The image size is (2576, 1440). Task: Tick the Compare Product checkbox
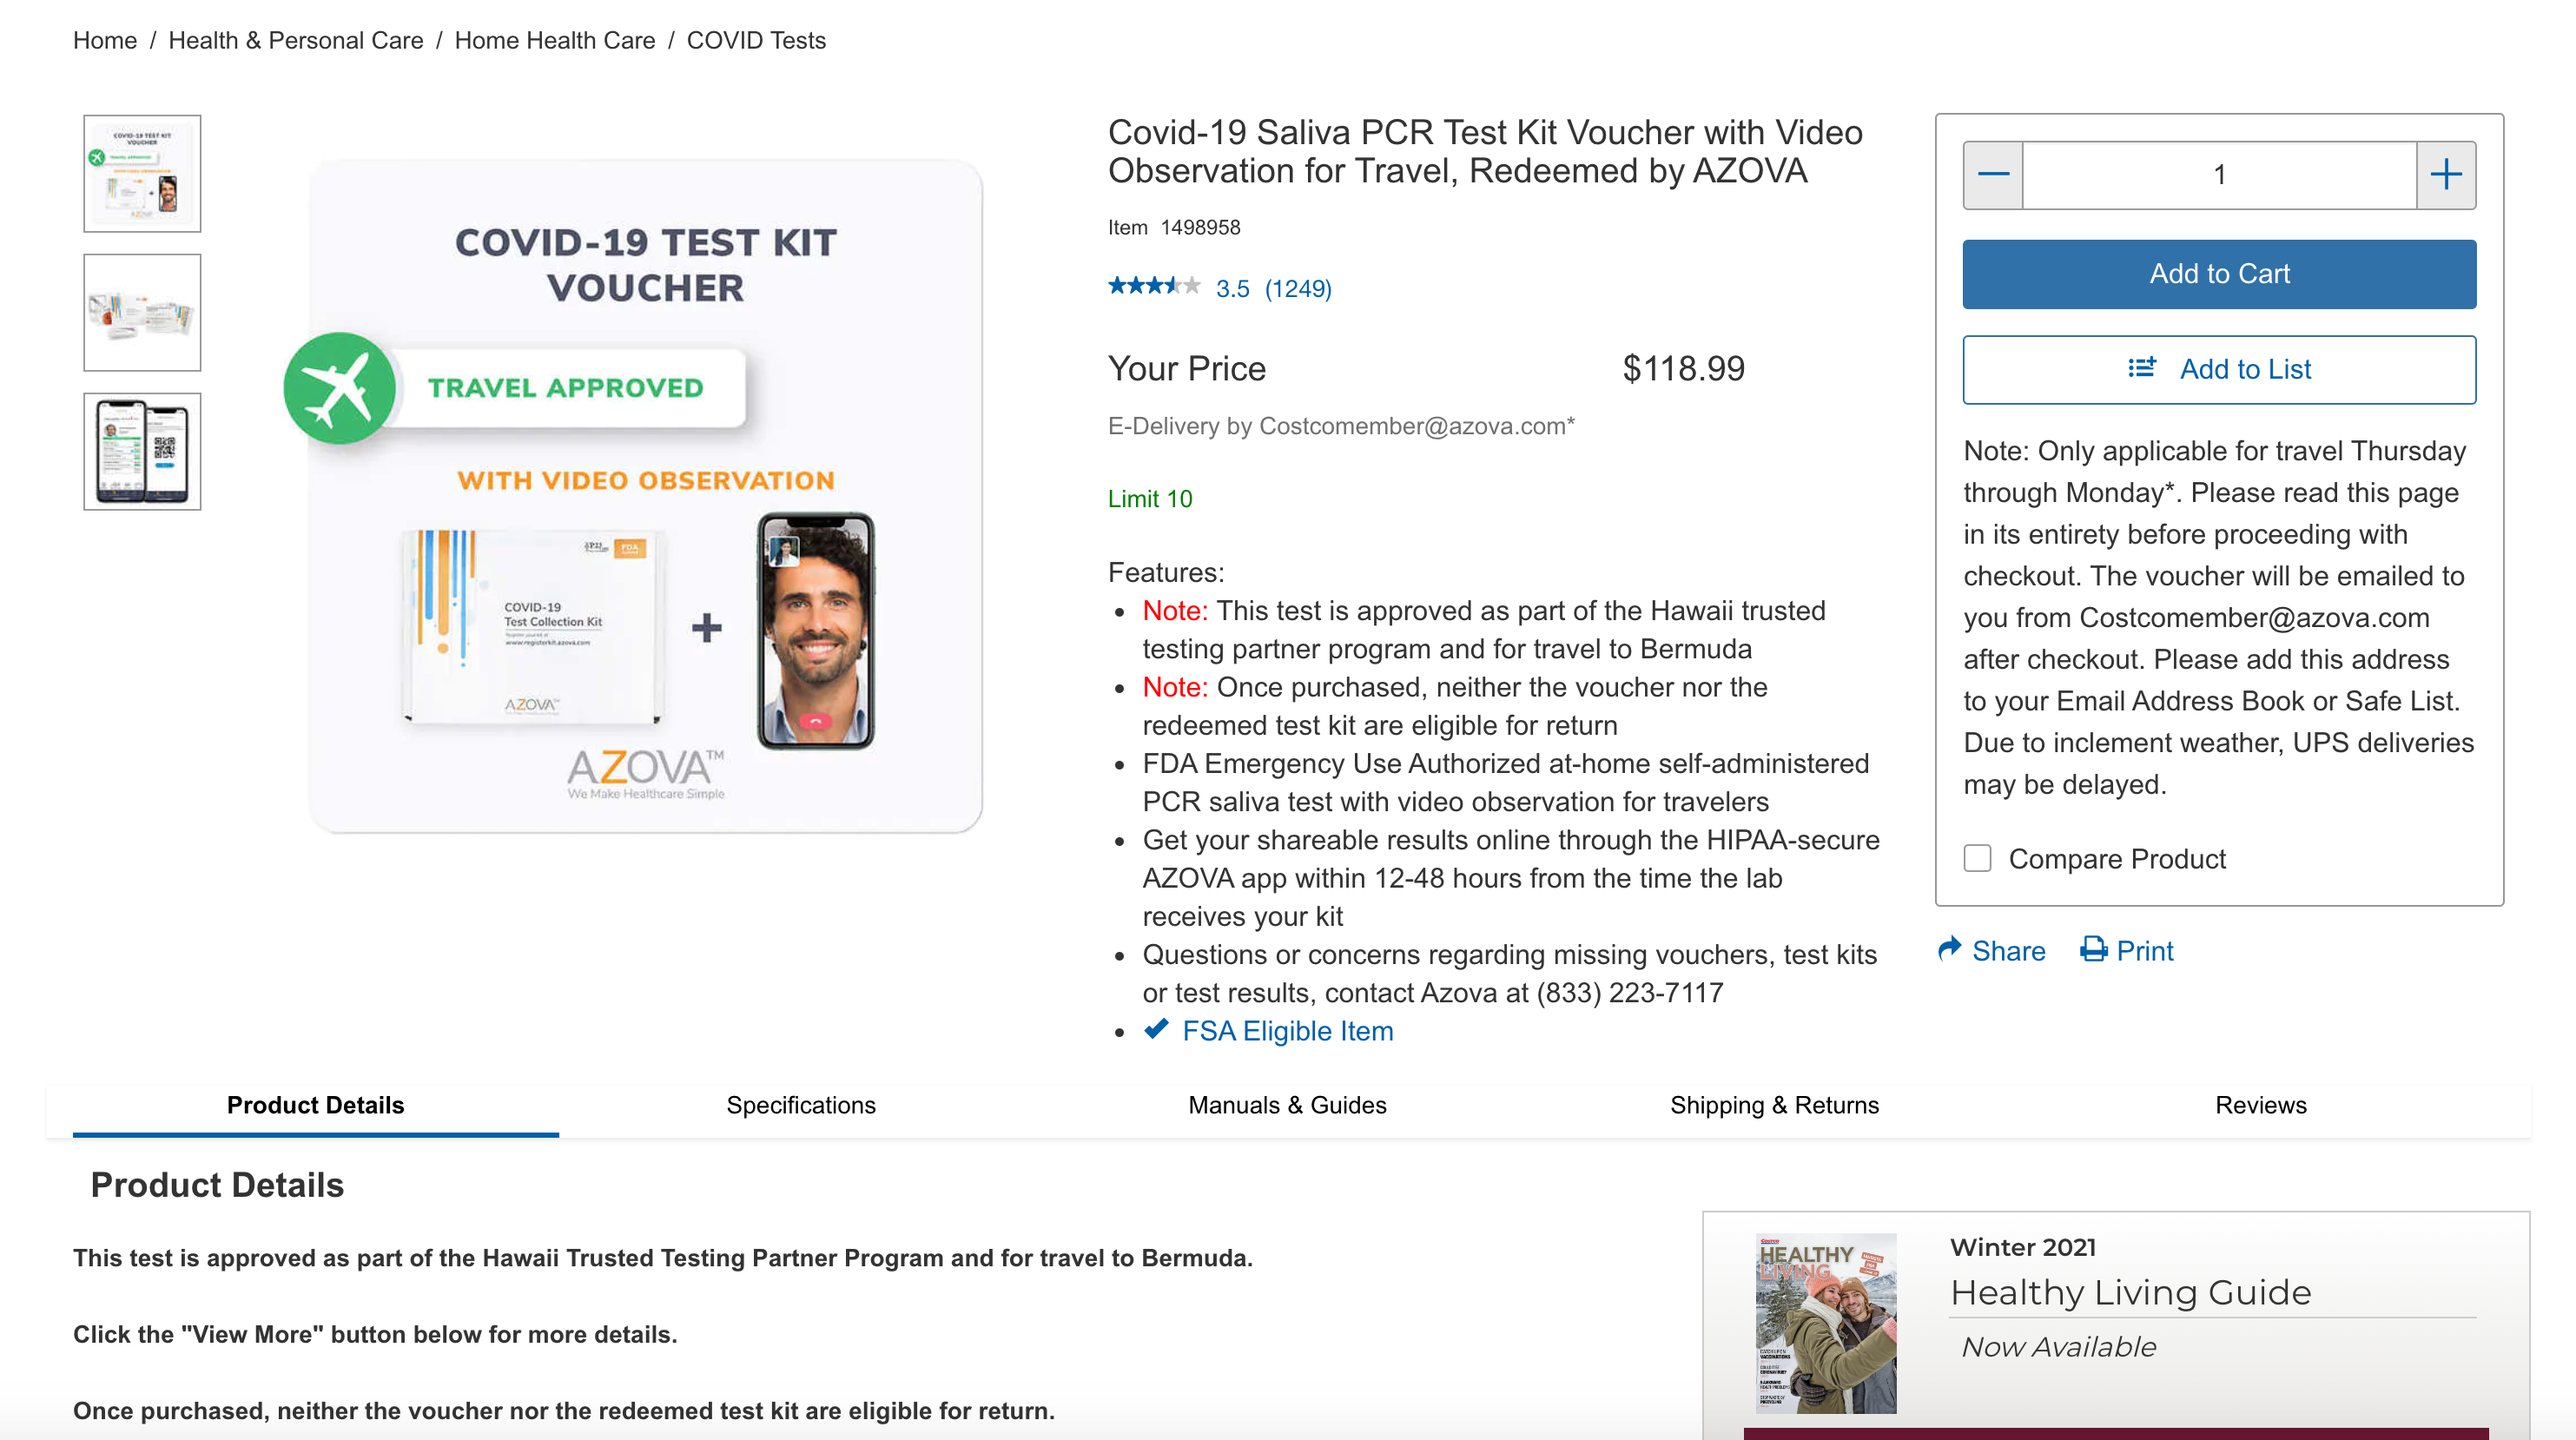(x=1977, y=858)
